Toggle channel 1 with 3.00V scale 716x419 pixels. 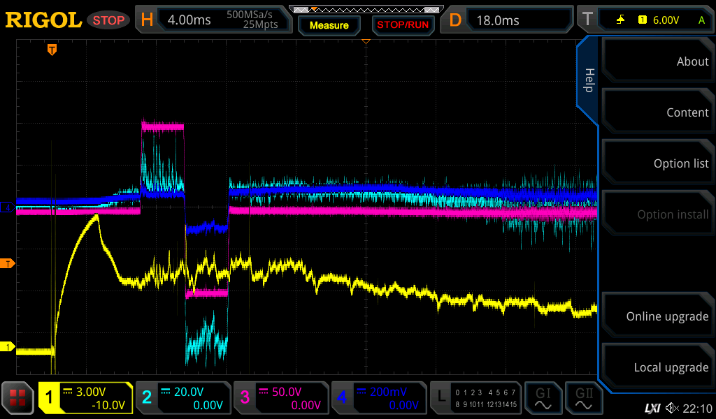85,399
